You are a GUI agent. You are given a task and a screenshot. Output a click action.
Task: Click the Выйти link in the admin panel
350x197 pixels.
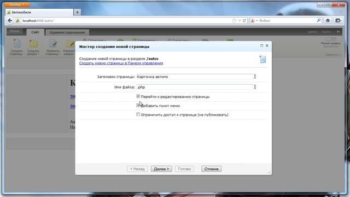pos(326,32)
